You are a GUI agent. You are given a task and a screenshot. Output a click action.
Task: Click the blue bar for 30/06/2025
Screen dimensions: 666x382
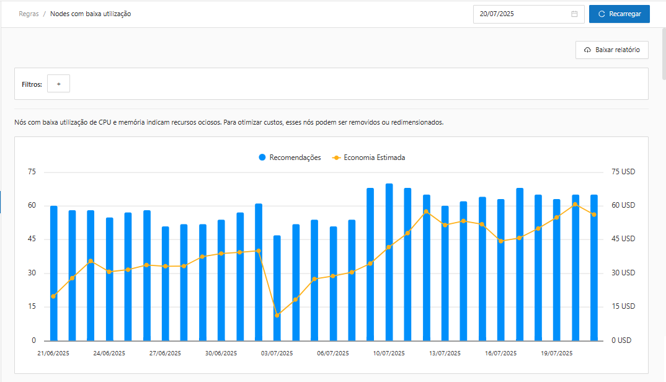(x=221, y=280)
